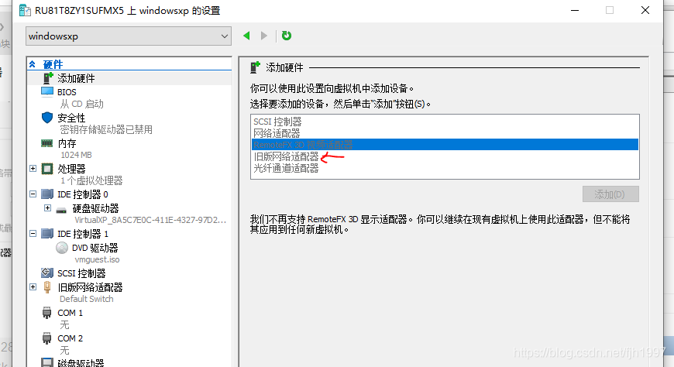Click the COM 2 port icon

pyautogui.click(x=46, y=338)
